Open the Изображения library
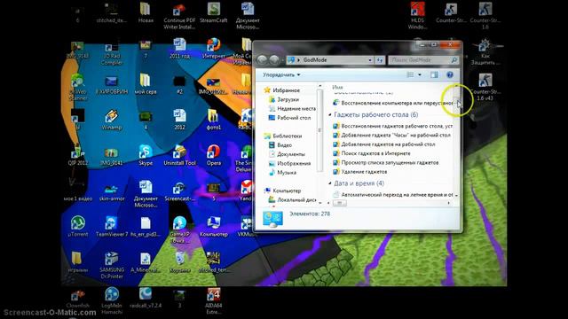Image resolution: width=568 pixels, height=319 pixels. point(289,163)
